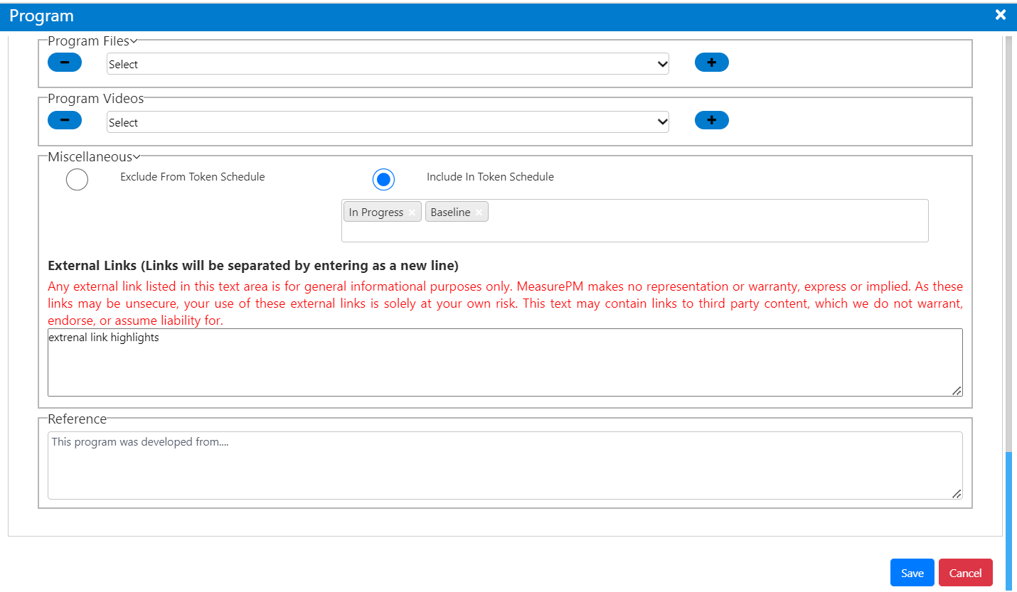1017x592 pixels.
Task: Click the In Progress tag label
Action: click(376, 212)
